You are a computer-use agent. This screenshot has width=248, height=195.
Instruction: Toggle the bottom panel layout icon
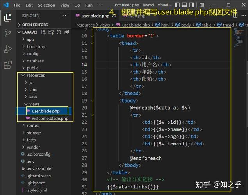(184, 5)
